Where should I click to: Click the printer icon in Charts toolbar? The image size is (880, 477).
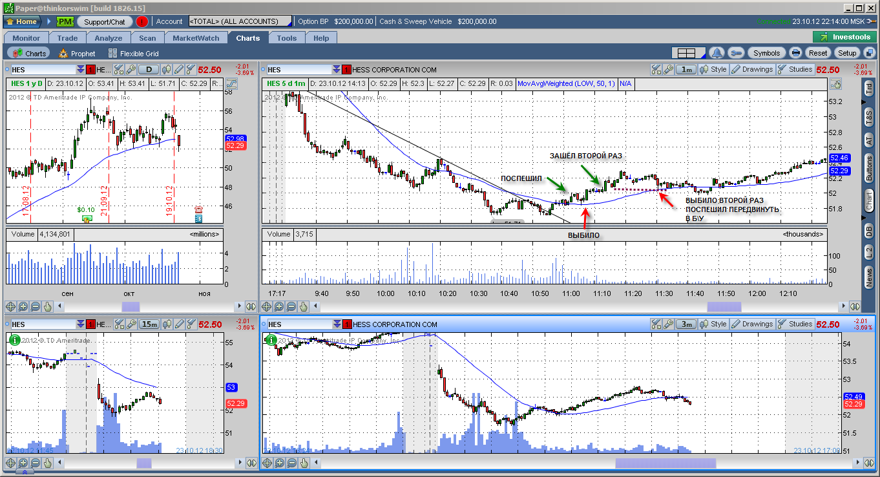796,53
